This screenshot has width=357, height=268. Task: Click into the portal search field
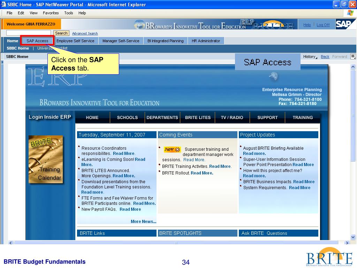pyautogui.click(x=29, y=33)
